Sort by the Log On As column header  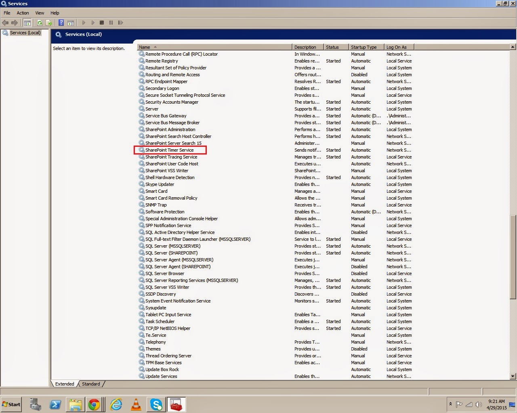[399, 47]
